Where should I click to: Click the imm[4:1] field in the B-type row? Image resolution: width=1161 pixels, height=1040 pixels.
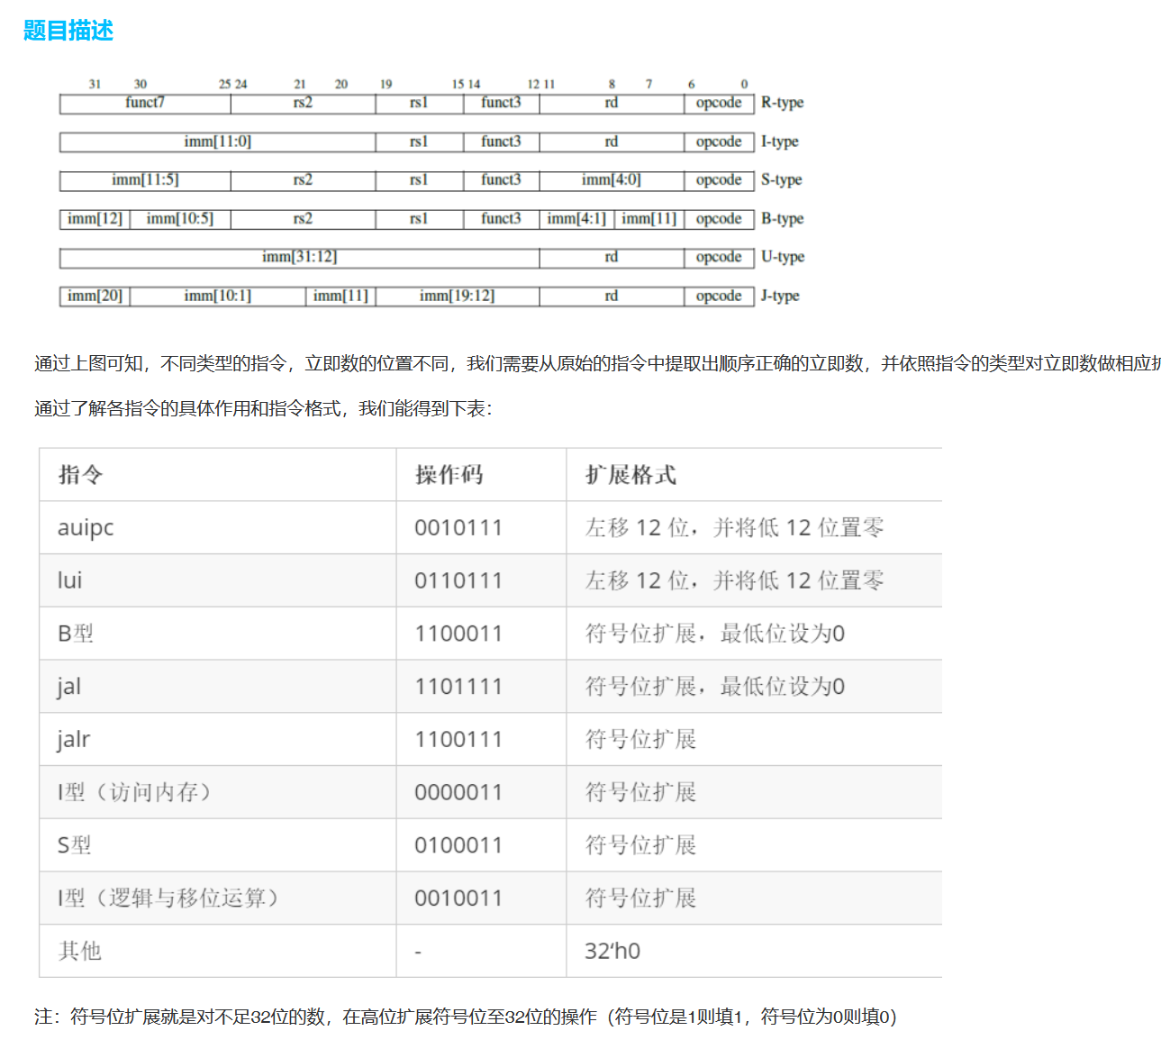pos(576,218)
